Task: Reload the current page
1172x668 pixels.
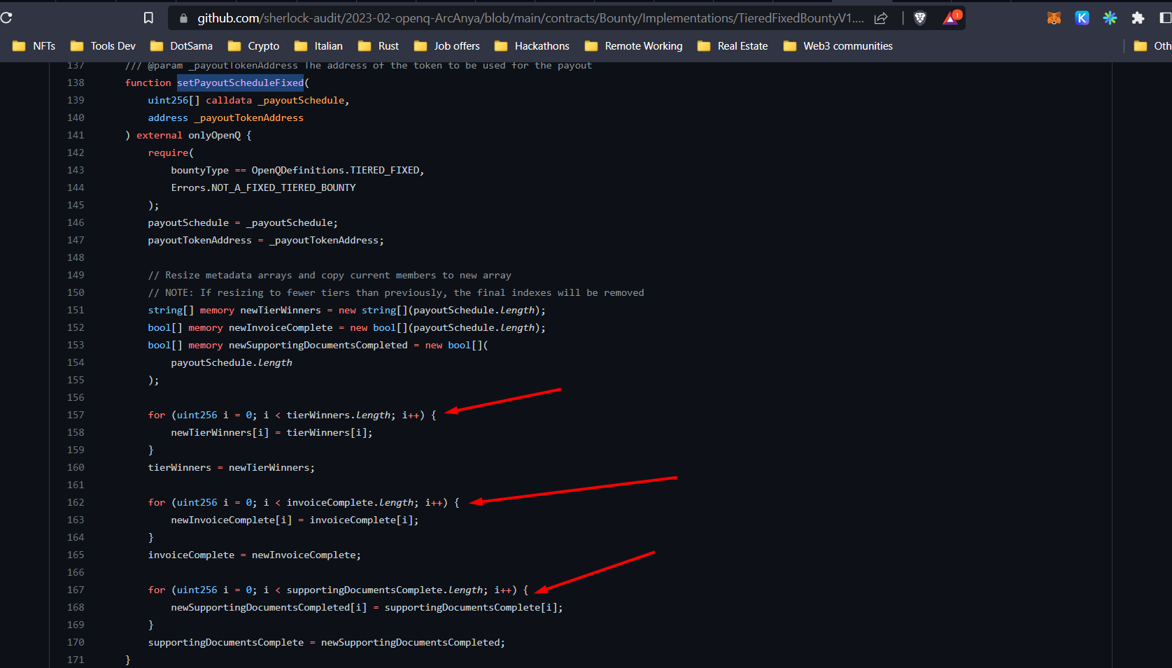Action: click(x=6, y=18)
